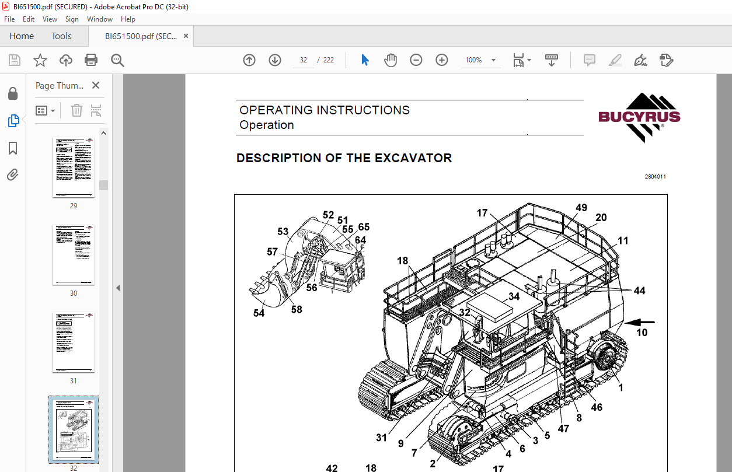This screenshot has width=732, height=472.
Task: Select the BI651500.pdf document tab
Action: click(141, 36)
